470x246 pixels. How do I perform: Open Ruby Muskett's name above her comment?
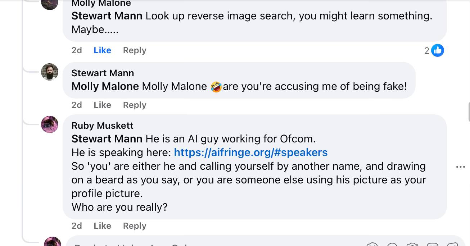102,126
